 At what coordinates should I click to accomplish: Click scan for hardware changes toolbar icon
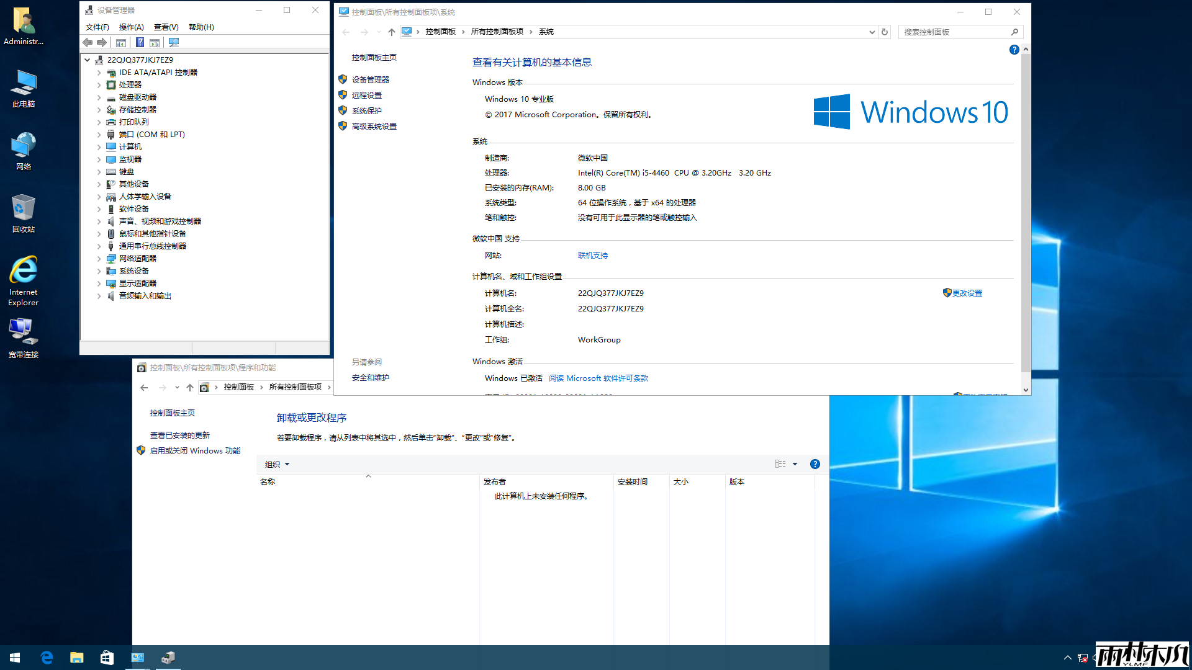174,42
